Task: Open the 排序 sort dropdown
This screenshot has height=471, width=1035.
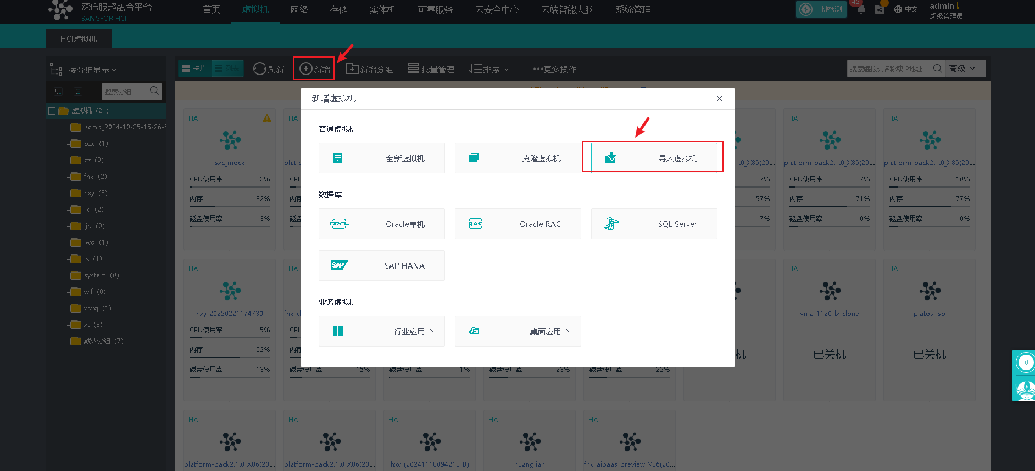Action: (x=489, y=69)
